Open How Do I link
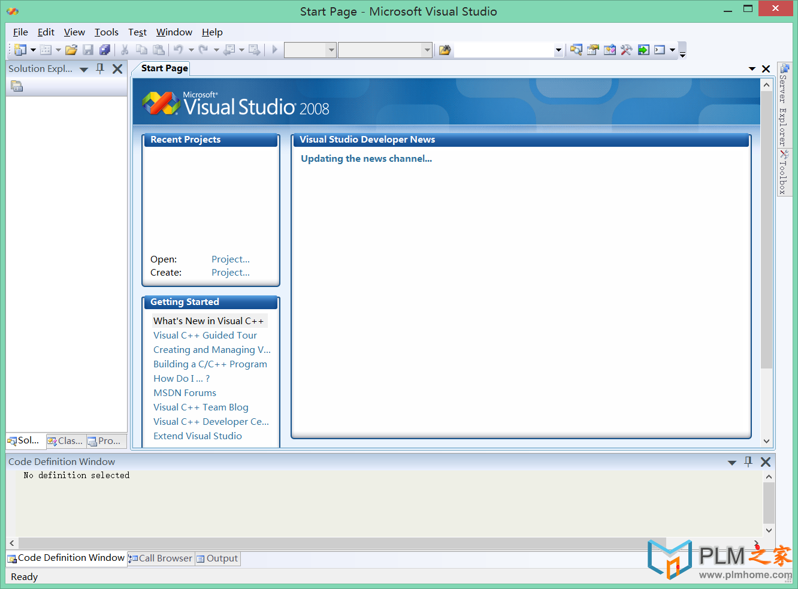The width and height of the screenshot is (798, 589). (182, 378)
